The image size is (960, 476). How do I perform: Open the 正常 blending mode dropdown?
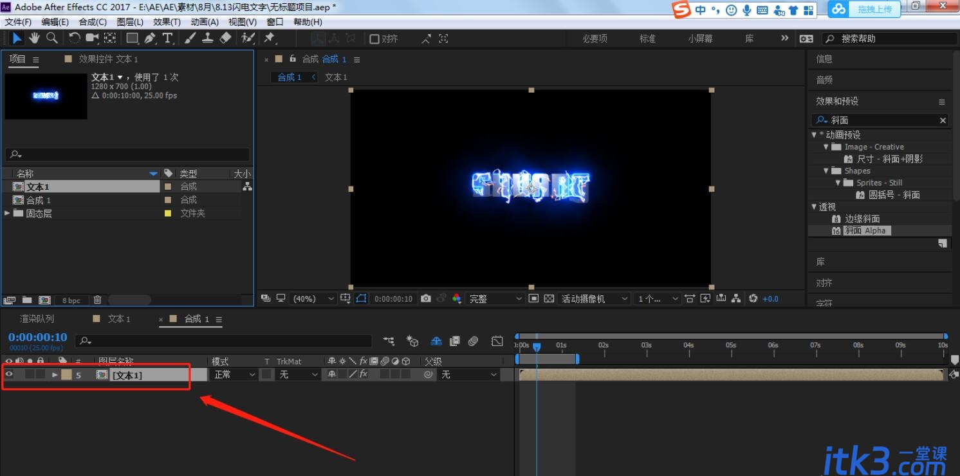point(234,374)
